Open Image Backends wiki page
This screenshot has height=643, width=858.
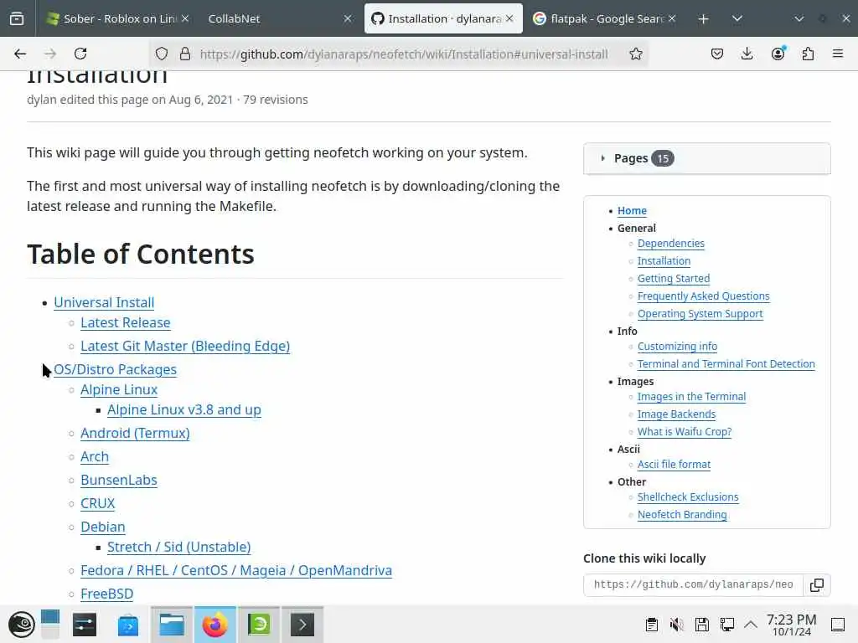coord(676,414)
